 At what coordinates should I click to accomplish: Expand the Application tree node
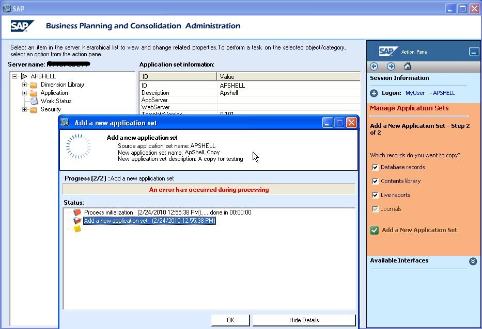25,93
